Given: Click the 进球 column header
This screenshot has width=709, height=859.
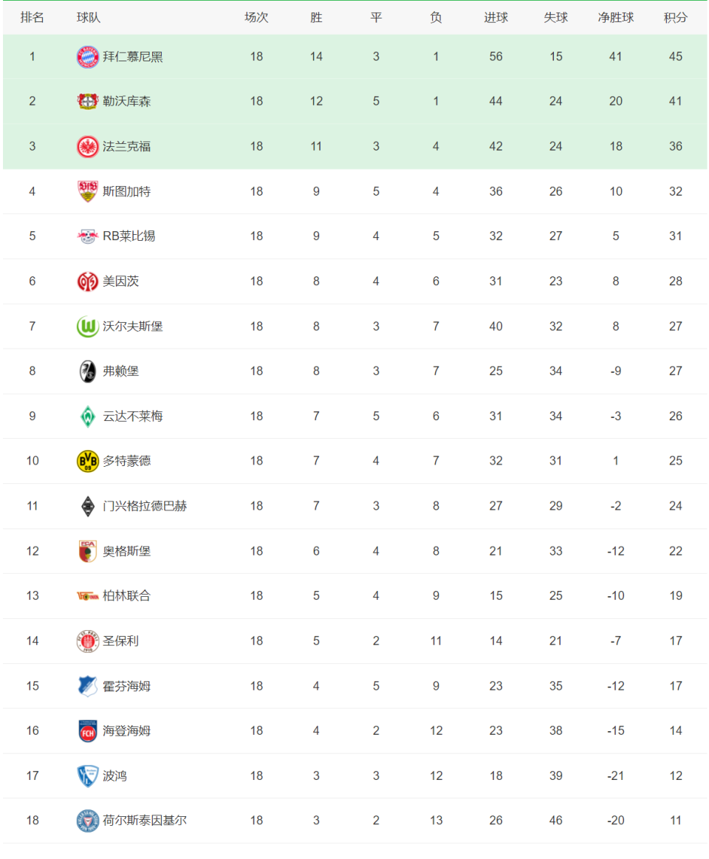Looking at the screenshot, I should [496, 18].
